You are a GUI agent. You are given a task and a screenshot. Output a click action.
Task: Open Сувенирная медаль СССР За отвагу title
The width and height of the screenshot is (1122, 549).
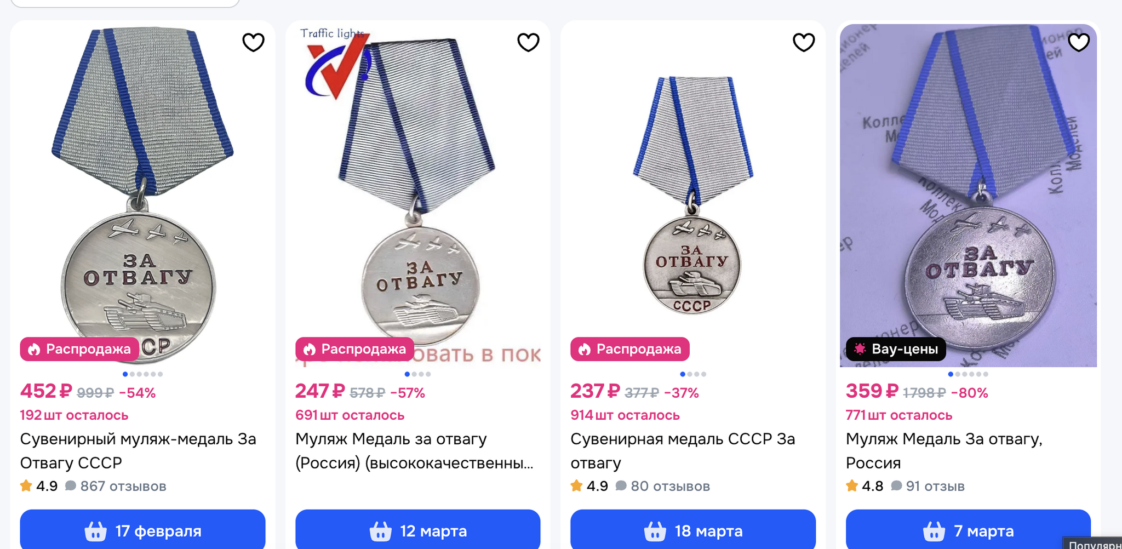click(683, 451)
